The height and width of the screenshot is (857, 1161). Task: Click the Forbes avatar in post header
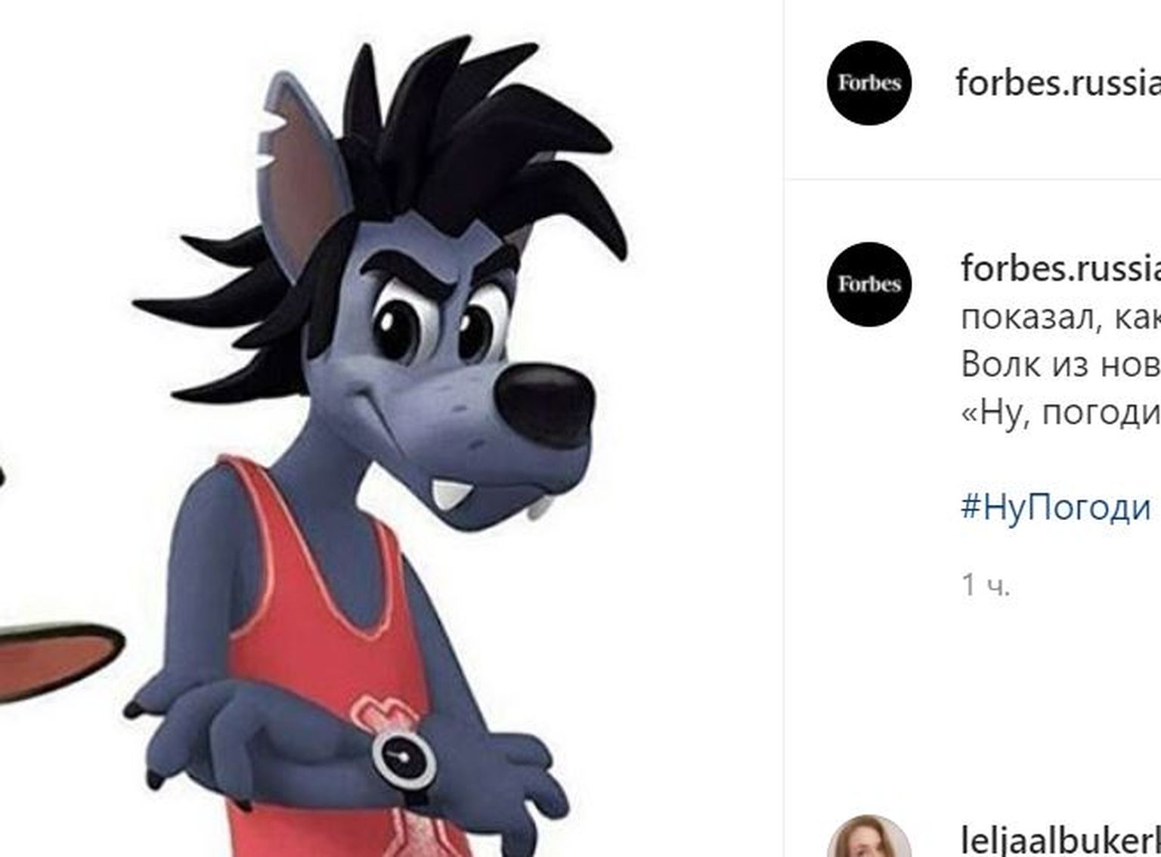point(869,83)
